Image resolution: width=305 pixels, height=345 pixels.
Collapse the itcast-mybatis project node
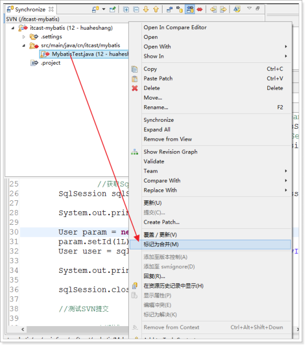tap(13, 28)
